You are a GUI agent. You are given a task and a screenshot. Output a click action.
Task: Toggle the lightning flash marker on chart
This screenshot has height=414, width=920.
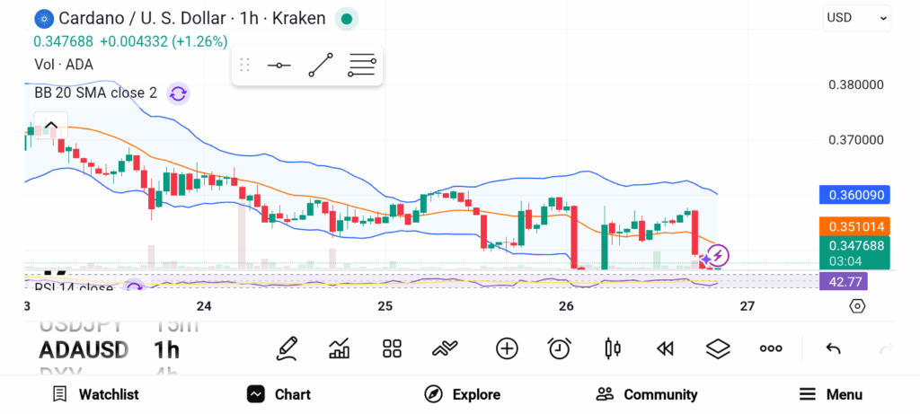(718, 256)
